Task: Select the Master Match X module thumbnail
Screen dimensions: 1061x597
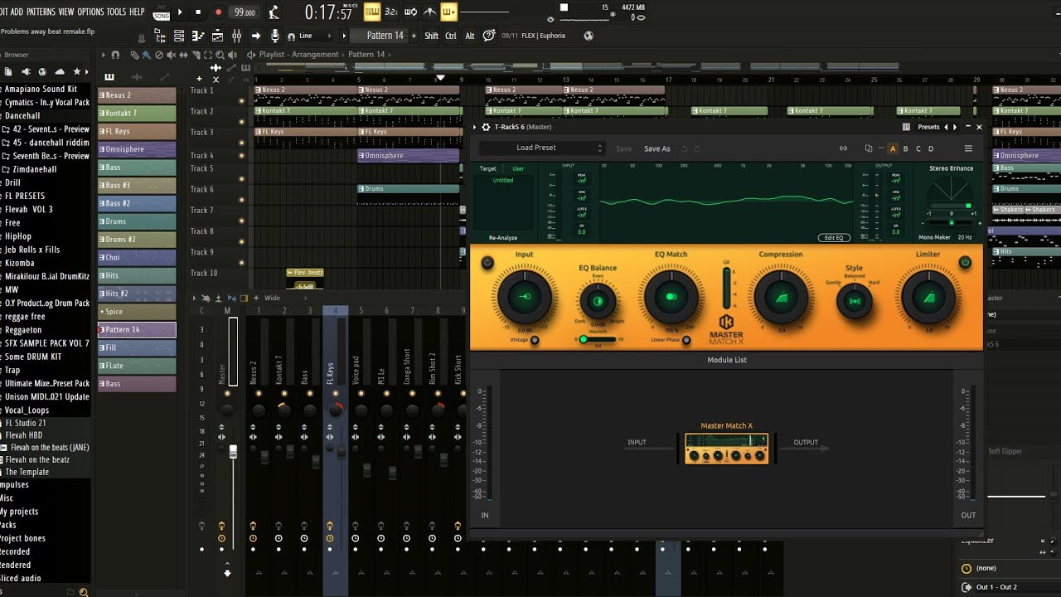Action: point(727,449)
